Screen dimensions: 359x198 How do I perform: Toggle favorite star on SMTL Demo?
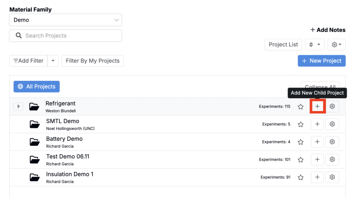pos(300,124)
